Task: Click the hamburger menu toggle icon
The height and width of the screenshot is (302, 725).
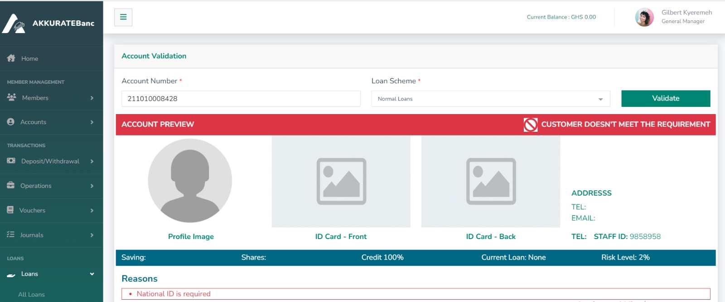Action: coord(123,17)
